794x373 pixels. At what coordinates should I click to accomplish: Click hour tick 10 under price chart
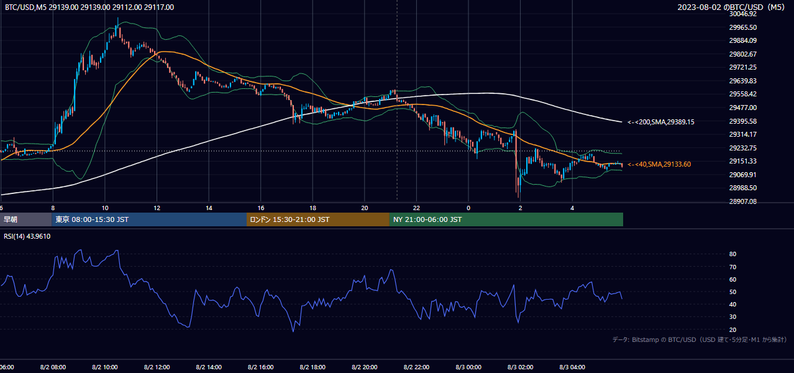[105, 208]
